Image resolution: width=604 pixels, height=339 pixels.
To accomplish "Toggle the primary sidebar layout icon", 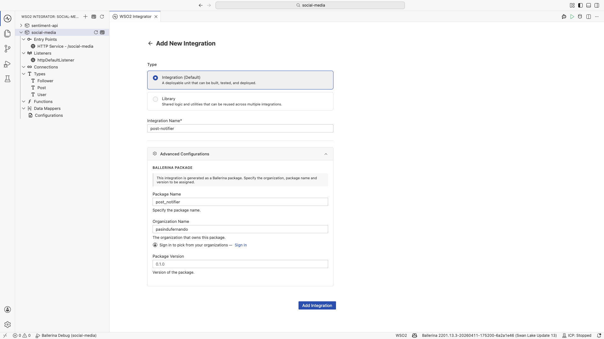I will (x=580, y=5).
